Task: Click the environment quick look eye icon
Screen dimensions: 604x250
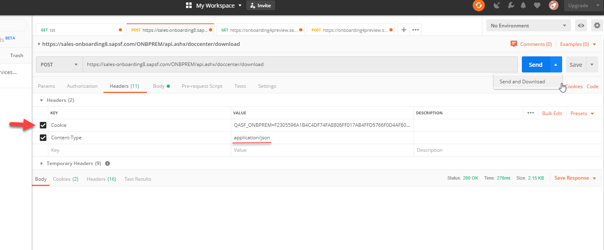Action: click(x=581, y=26)
